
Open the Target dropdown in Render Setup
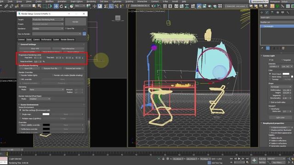click(x=48, y=19)
